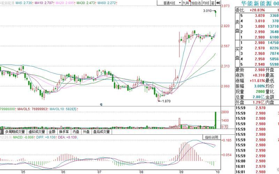Click the MAVOL5 volume average label
The image size is (279, 174).
tap(33, 109)
